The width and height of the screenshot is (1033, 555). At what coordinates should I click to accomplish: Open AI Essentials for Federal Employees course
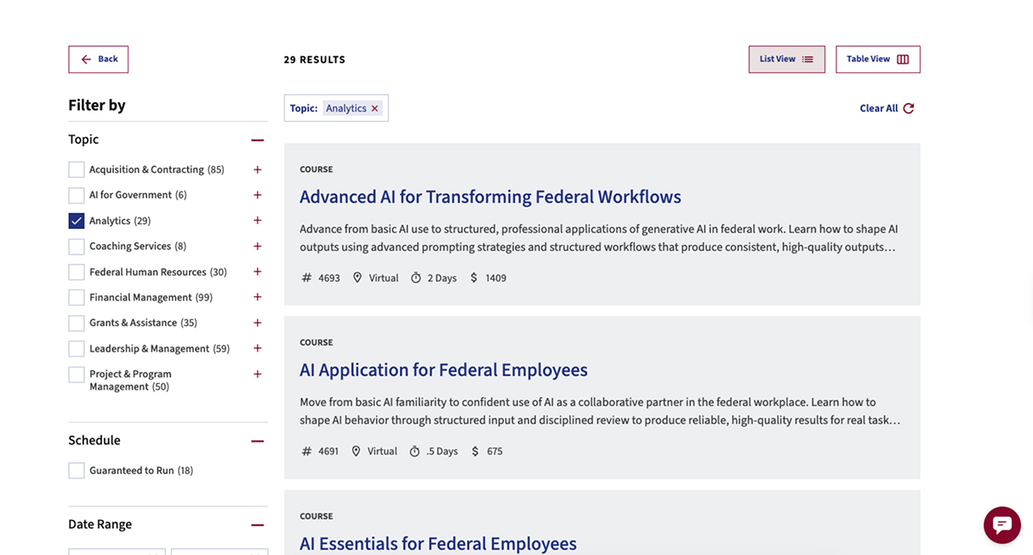(x=438, y=544)
